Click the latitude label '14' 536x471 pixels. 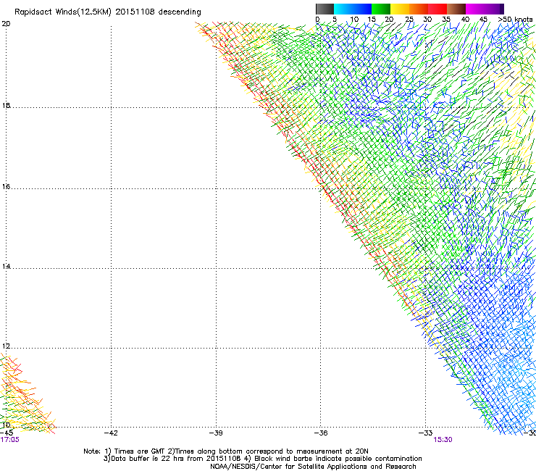6,266
